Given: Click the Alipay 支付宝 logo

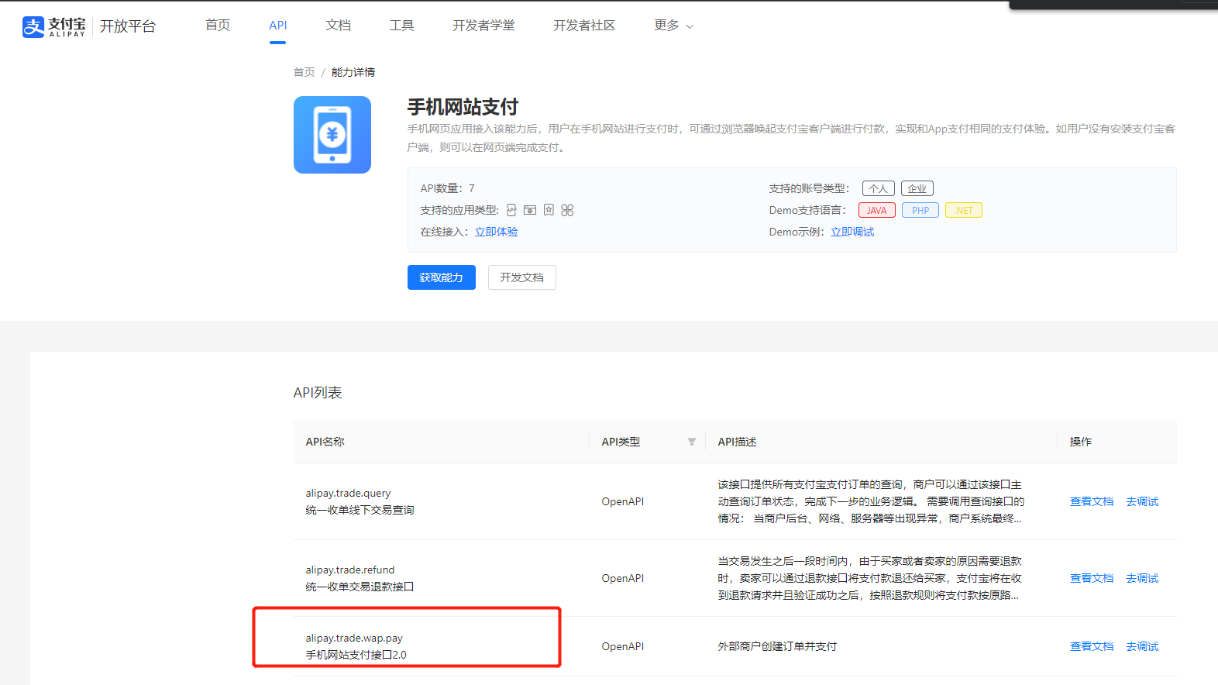Looking at the screenshot, I should (53, 26).
